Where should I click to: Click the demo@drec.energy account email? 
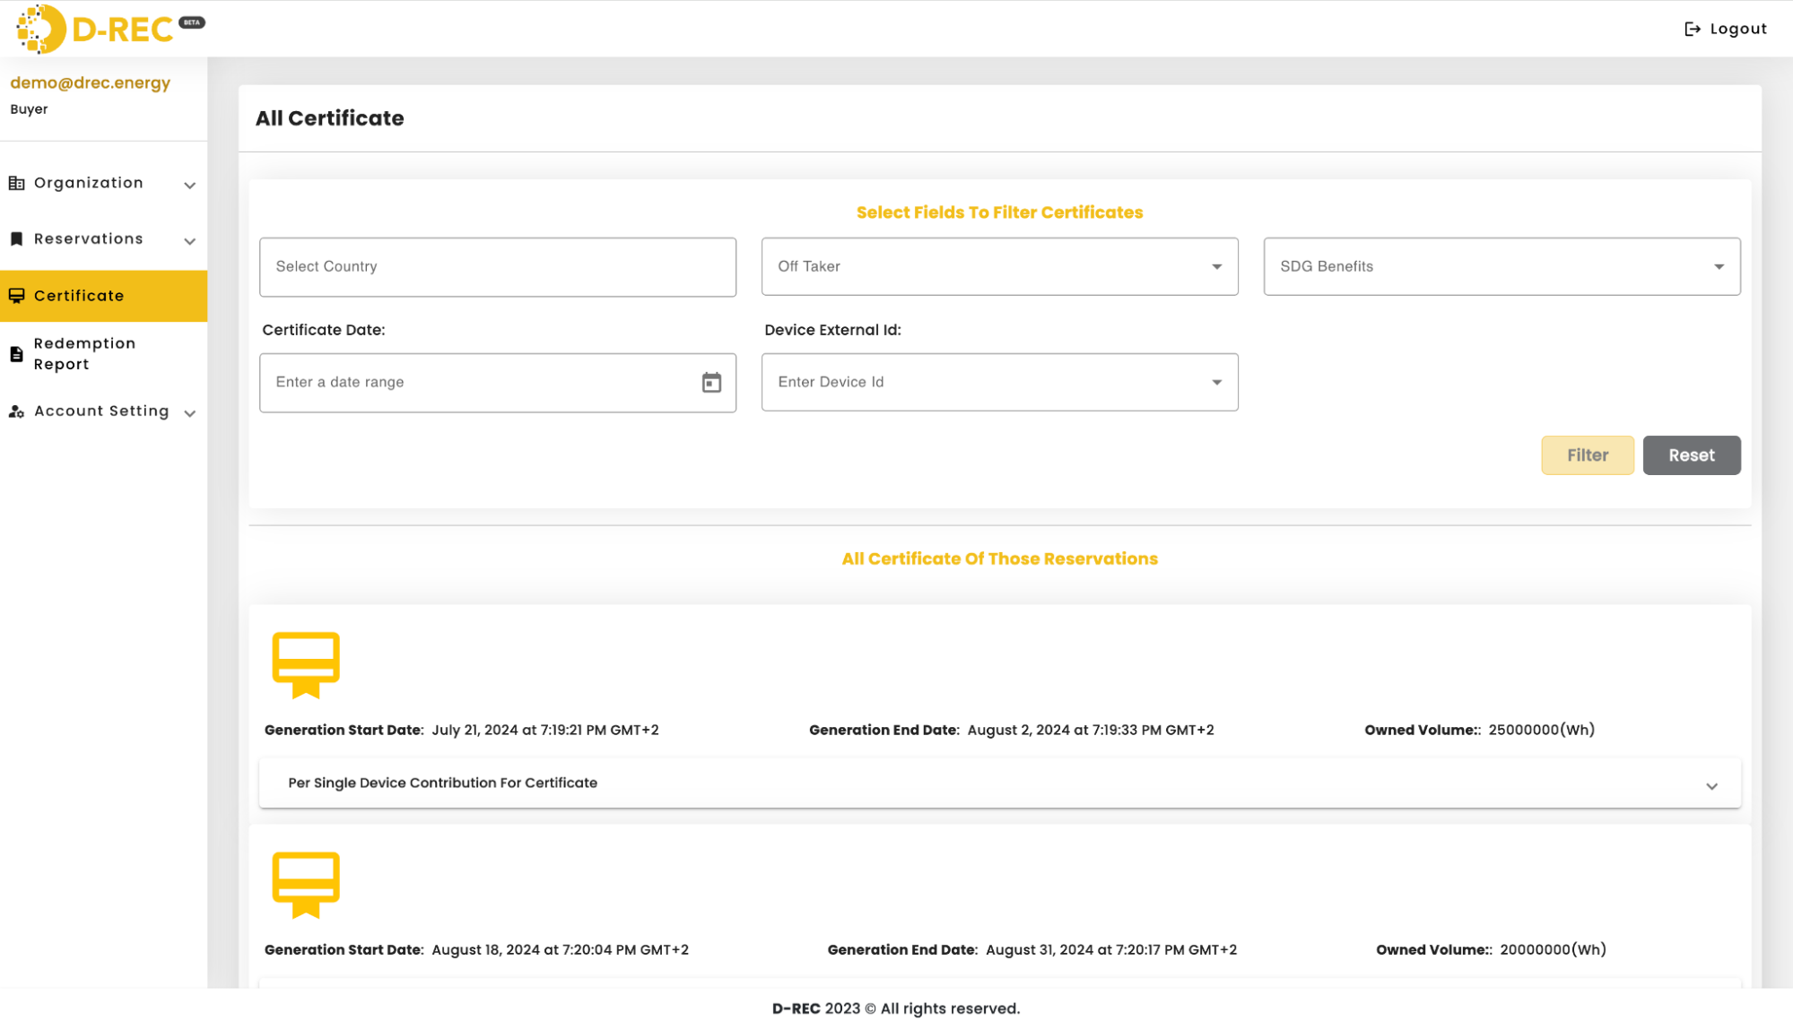click(91, 83)
